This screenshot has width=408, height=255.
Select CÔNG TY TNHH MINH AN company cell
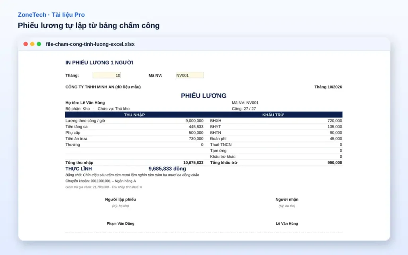pyautogui.click(x=103, y=87)
